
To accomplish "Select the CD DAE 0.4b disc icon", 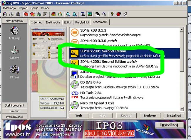I will point(75,85).
